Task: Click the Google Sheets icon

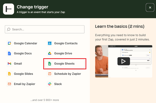Action: (x=50, y=64)
